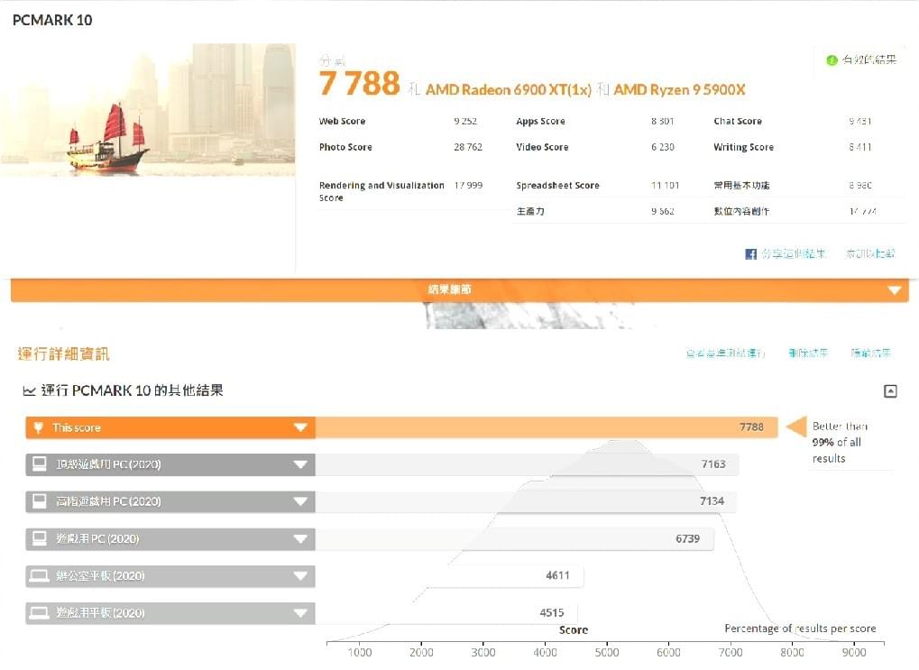
Task: Click the desktop icon beside 高階遊戲用 PC (2020)
Action: point(40,501)
